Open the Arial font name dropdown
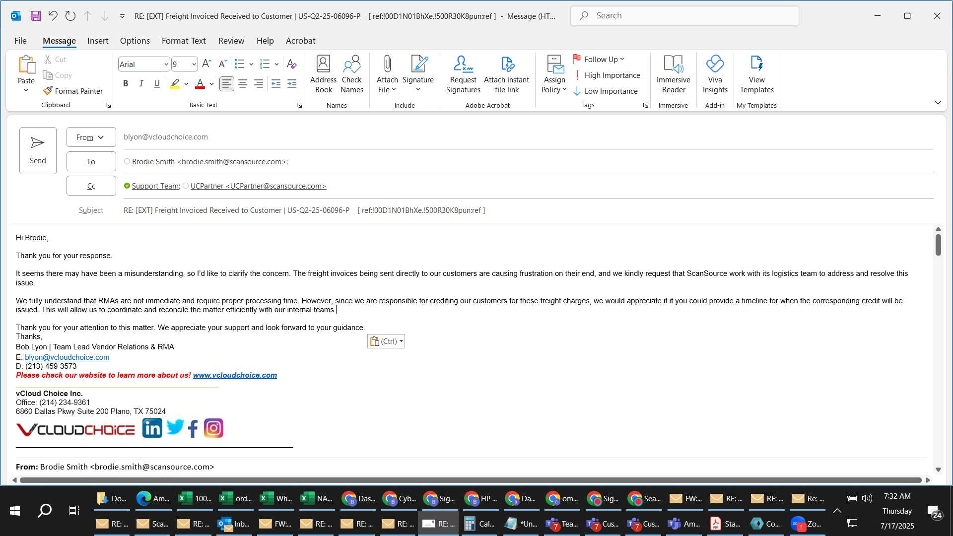953x536 pixels. coord(166,64)
